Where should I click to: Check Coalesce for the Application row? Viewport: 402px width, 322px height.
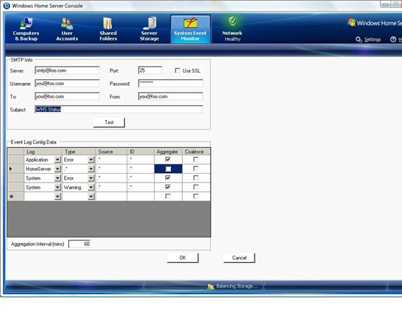point(196,160)
